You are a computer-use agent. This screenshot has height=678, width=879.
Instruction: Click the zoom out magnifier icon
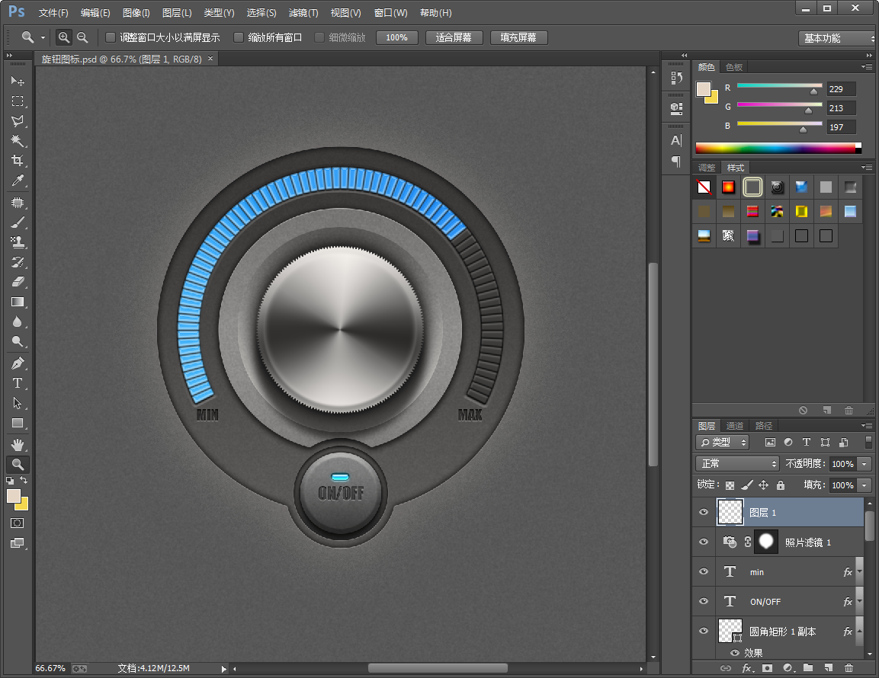tap(82, 37)
